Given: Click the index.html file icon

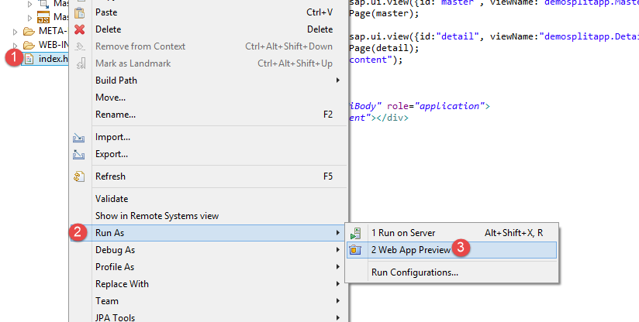Looking at the screenshot, I should coord(29,59).
